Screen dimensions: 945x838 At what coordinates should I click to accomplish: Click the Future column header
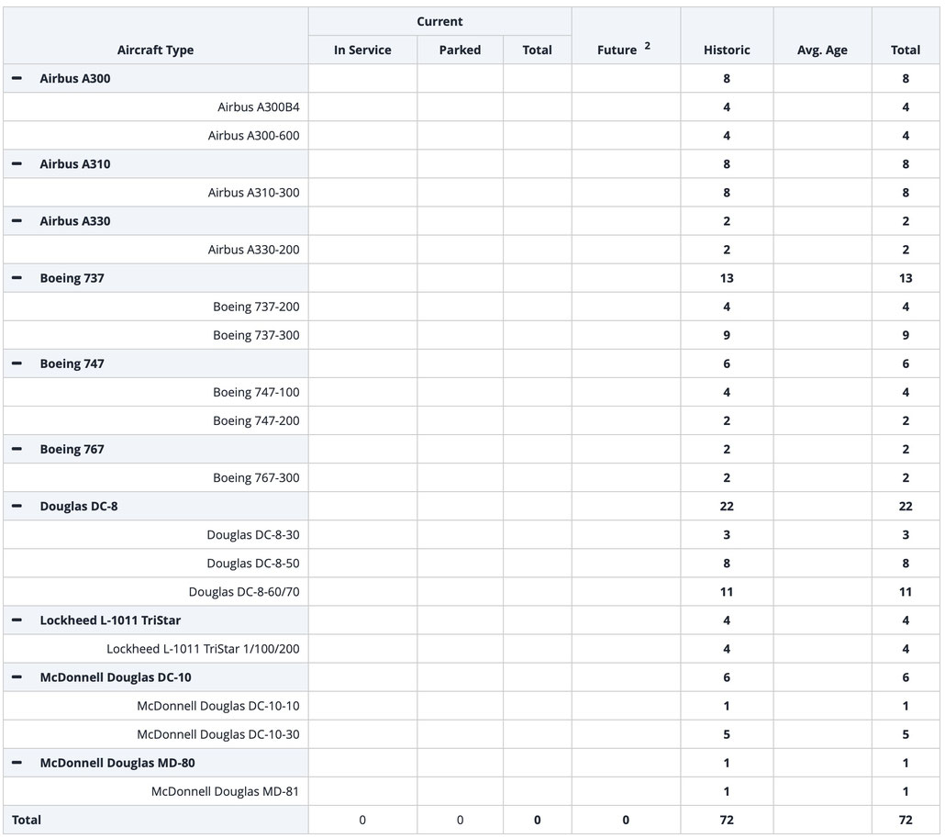617,50
